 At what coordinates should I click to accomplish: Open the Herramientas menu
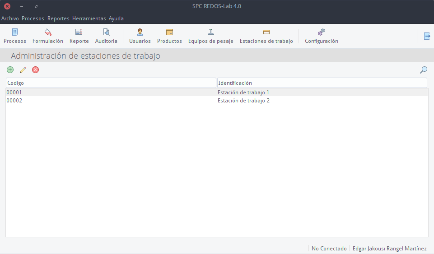point(89,18)
